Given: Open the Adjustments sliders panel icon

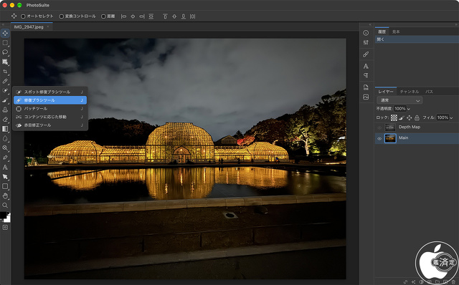Looking at the screenshot, I should 366,42.
